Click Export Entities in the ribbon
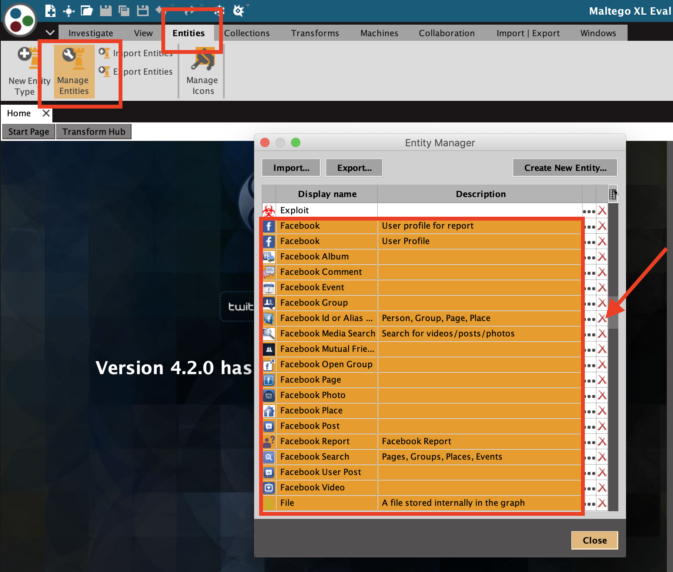 136,72
